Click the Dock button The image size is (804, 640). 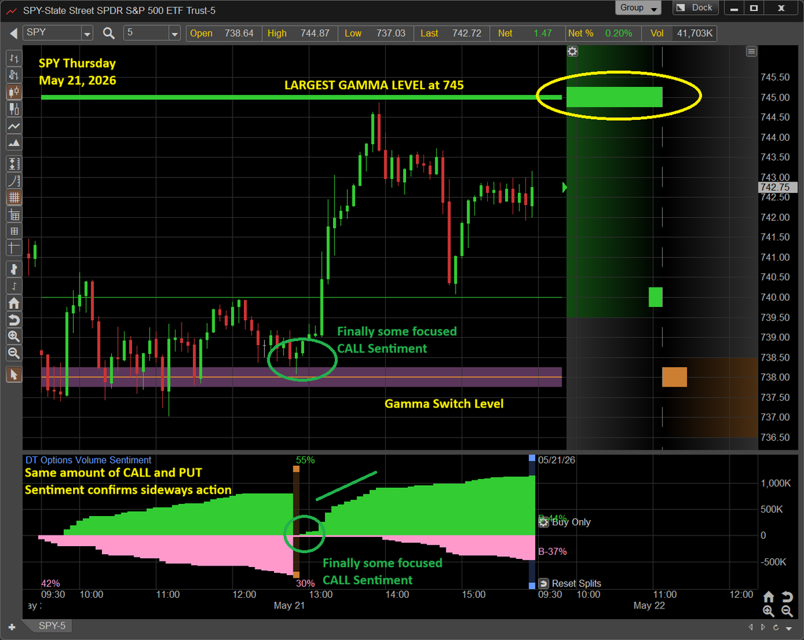click(x=694, y=7)
